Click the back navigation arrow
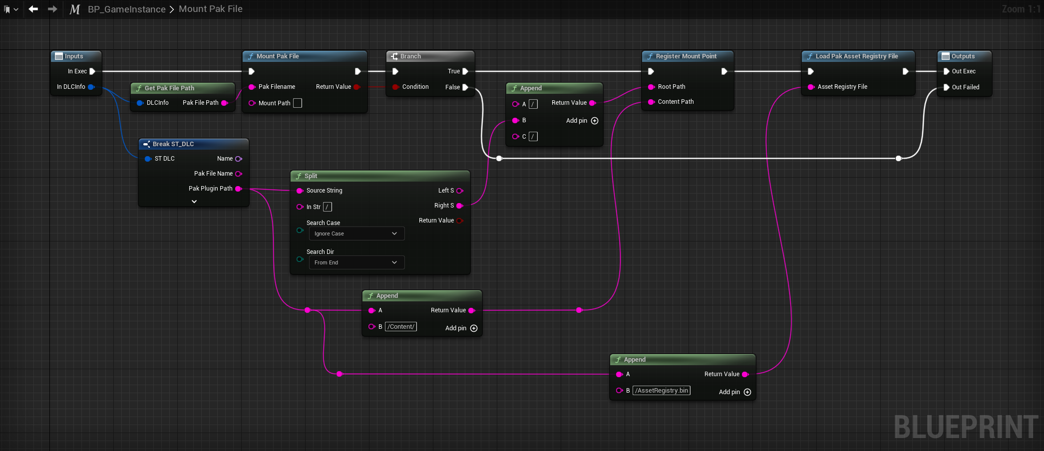This screenshot has height=451, width=1044. click(x=33, y=9)
